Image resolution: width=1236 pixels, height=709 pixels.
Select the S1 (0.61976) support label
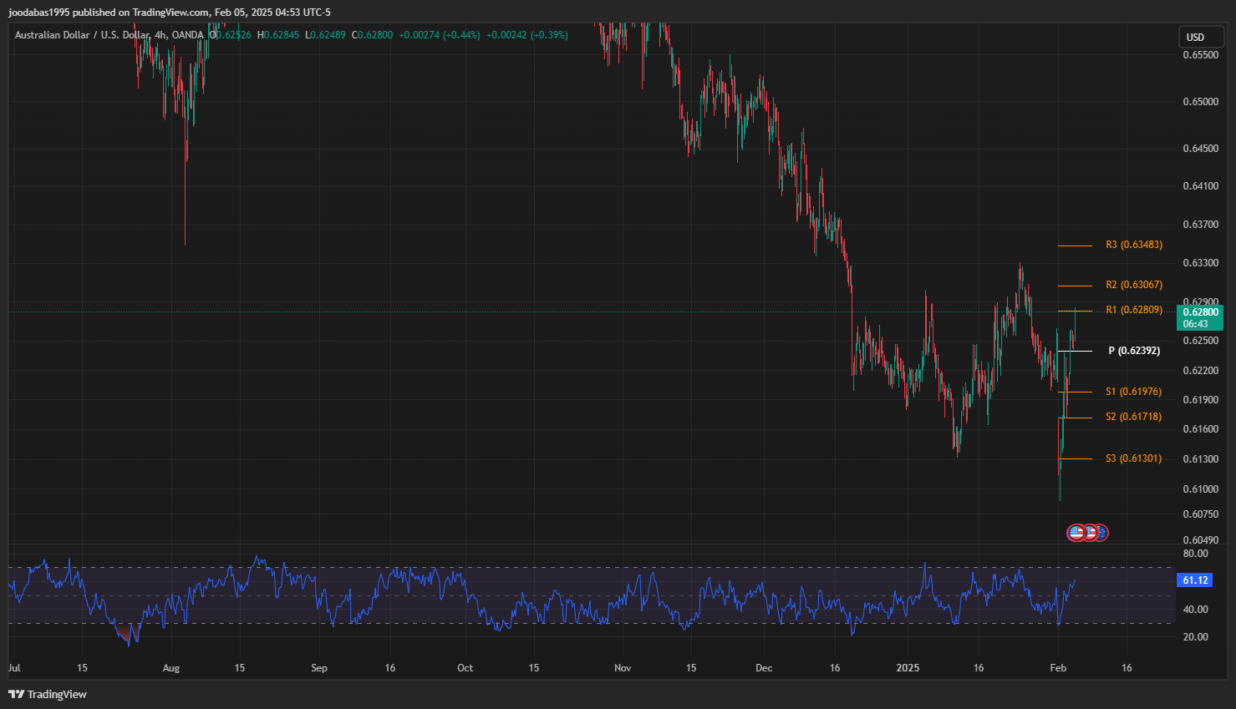[x=1133, y=392]
